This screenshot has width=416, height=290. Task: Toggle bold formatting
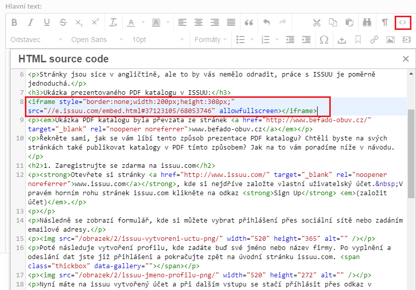click(x=14, y=23)
